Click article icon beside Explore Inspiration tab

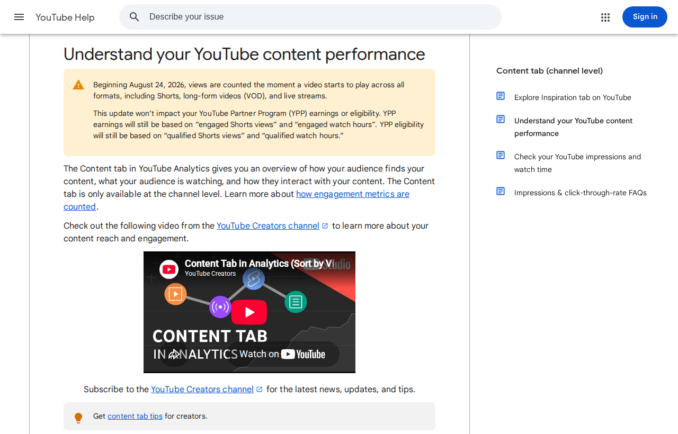tap(501, 96)
